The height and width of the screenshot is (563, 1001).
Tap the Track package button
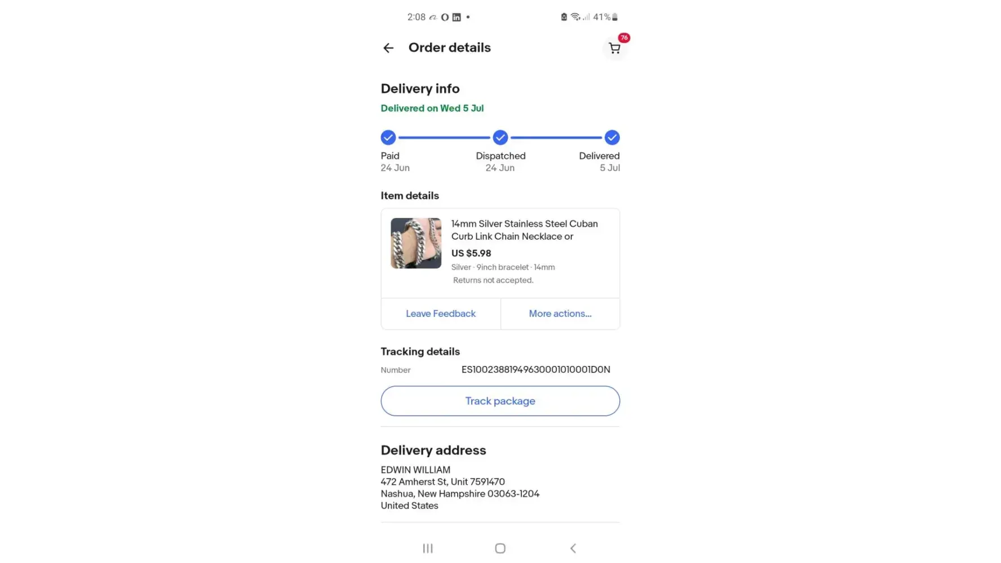point(500,401)
